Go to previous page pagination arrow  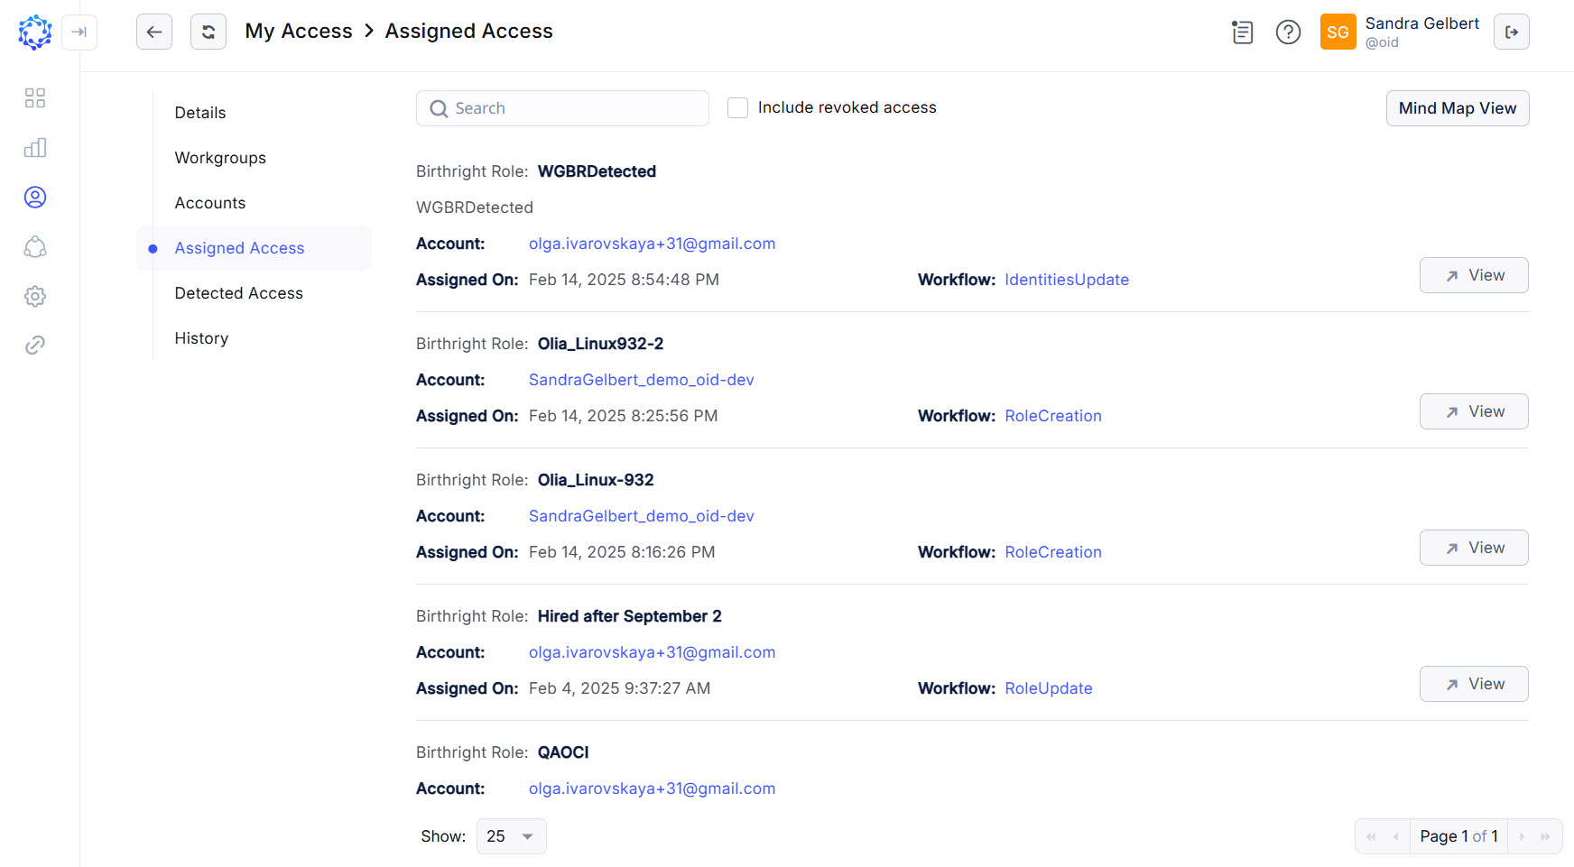pos(1395,836)
